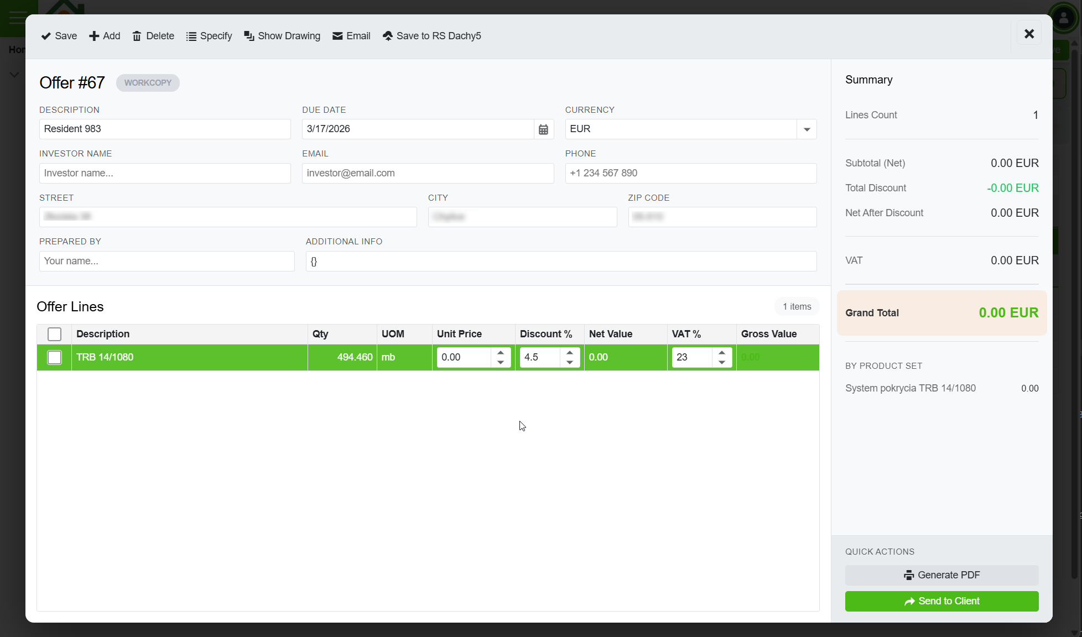Expand the Currency dropdown arrow

(x=807, y=129)
